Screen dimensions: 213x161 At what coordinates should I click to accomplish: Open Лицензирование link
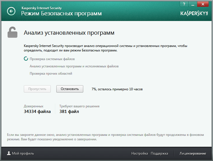pos(193,153)
